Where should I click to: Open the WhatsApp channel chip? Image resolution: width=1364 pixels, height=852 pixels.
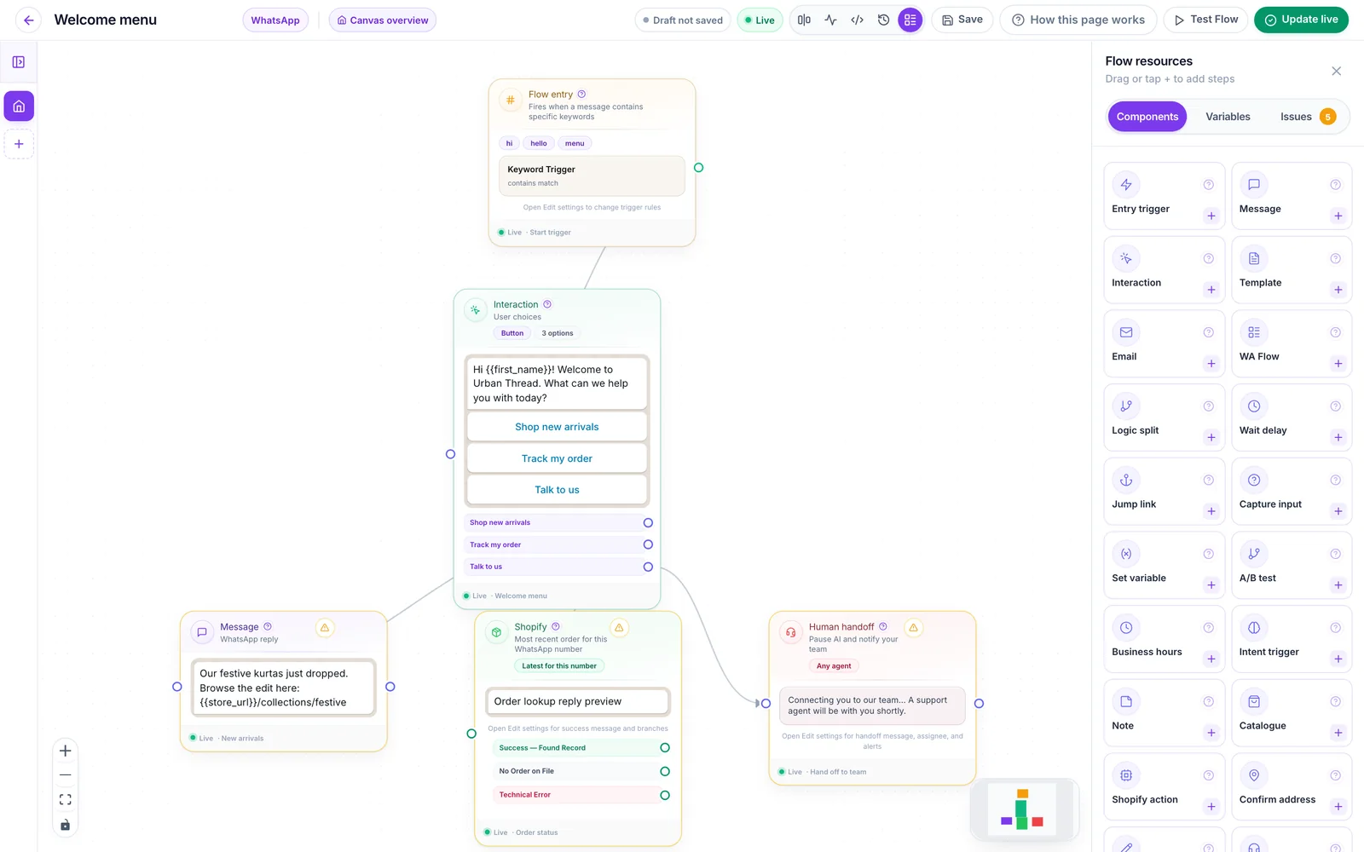pyautogui.click(x=275, y=20)
